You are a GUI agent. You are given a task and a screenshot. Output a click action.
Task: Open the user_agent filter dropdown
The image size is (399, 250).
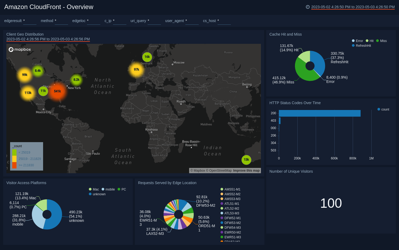(x=192, y=21)
